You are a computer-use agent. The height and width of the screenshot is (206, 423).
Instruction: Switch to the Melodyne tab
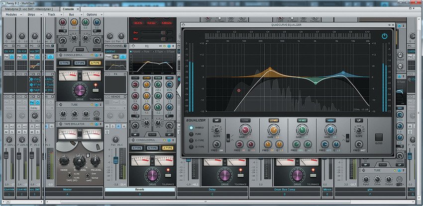[x=28, y=9]
